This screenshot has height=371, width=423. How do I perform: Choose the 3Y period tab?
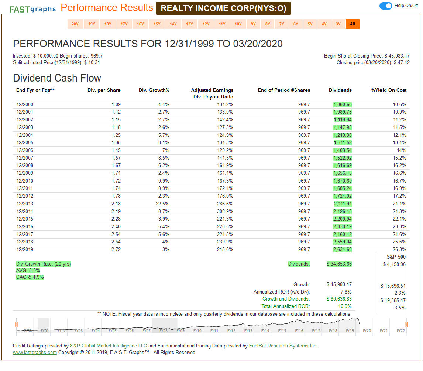click(338, 24)
